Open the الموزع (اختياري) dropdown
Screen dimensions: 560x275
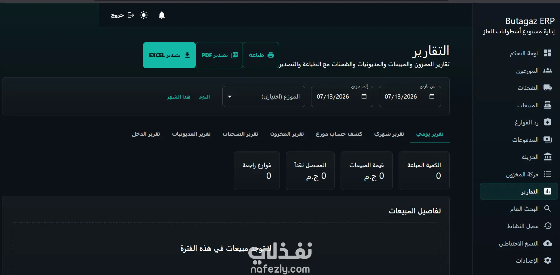(x=264, y=96)
